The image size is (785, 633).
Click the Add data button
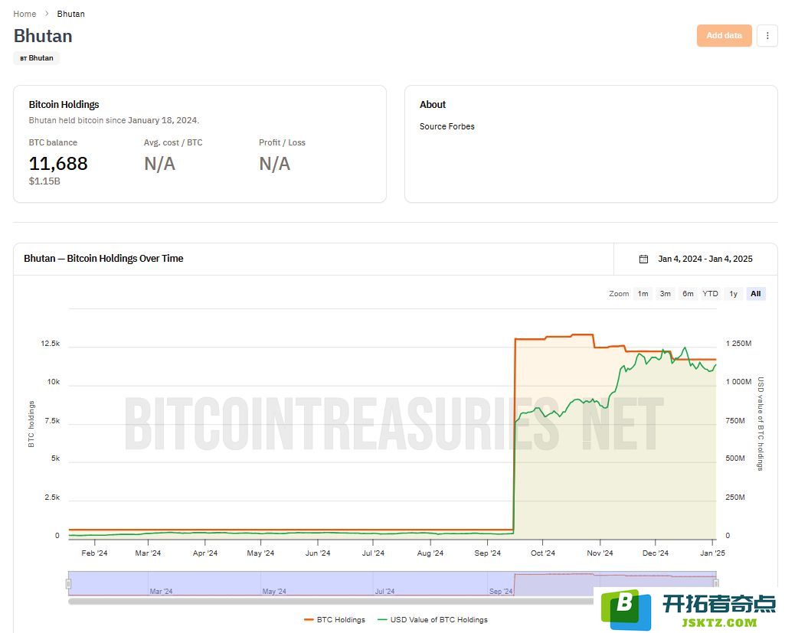pyautogui.click(x=724, y=35)
